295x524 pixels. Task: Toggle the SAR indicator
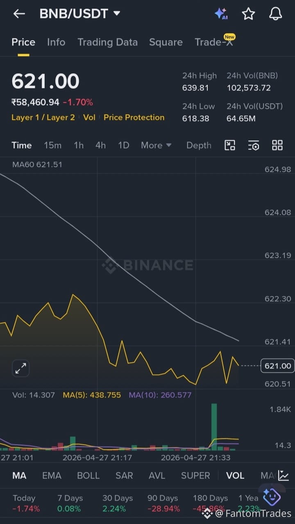click(124, 475)
